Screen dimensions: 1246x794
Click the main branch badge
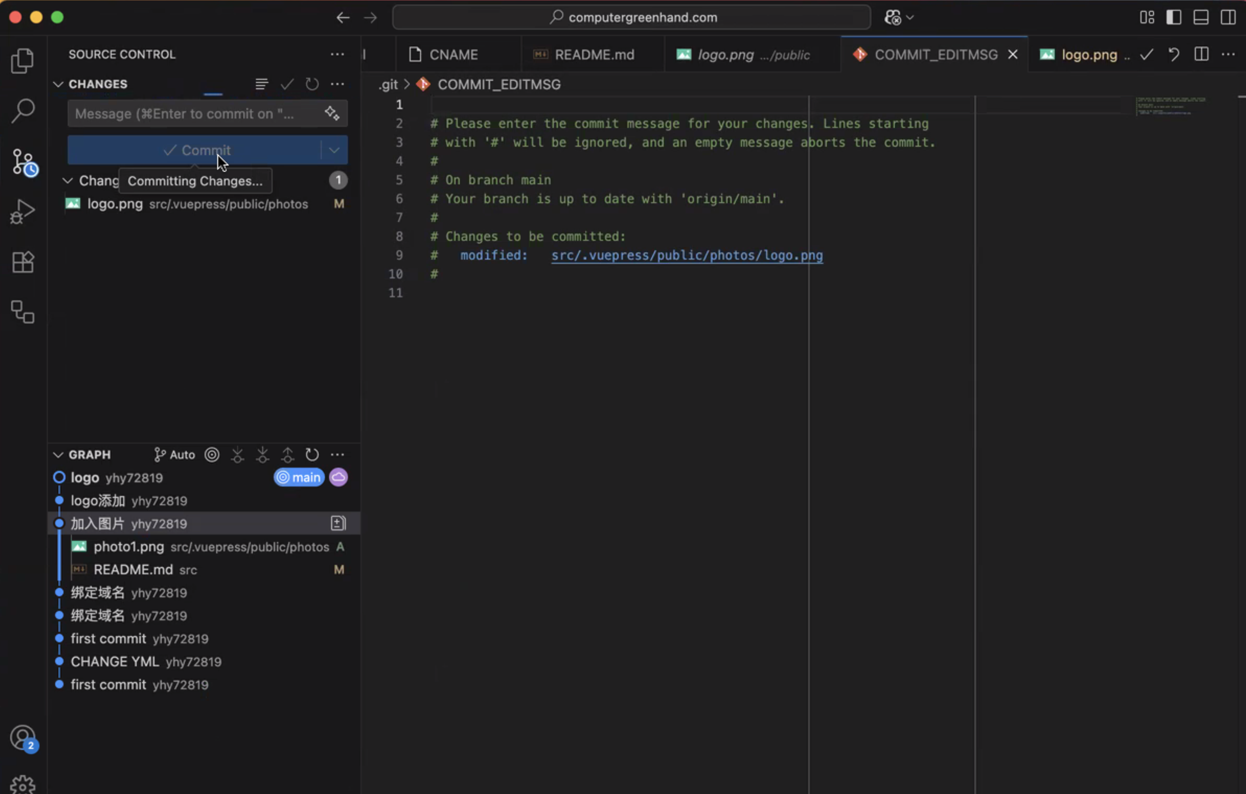(x=299, y=478)
